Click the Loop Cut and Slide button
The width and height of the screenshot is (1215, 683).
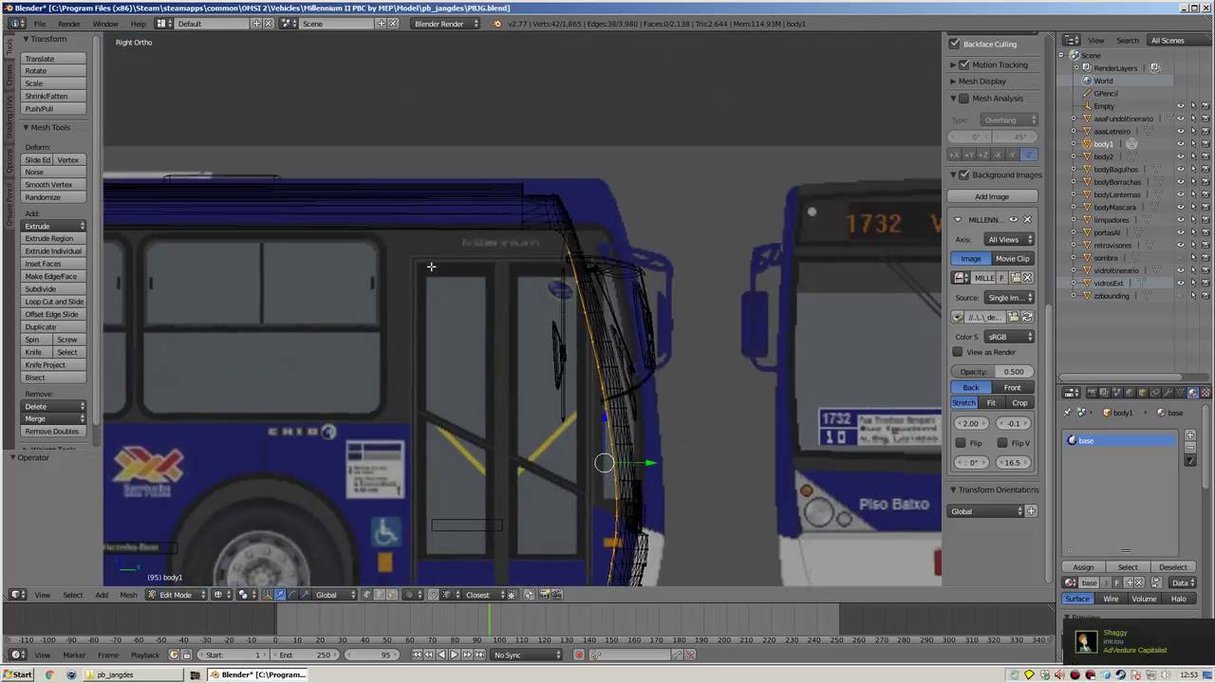(54, 302)
